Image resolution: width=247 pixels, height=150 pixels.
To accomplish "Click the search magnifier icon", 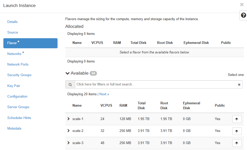I will pyautogui.click(x=70, y=84).
